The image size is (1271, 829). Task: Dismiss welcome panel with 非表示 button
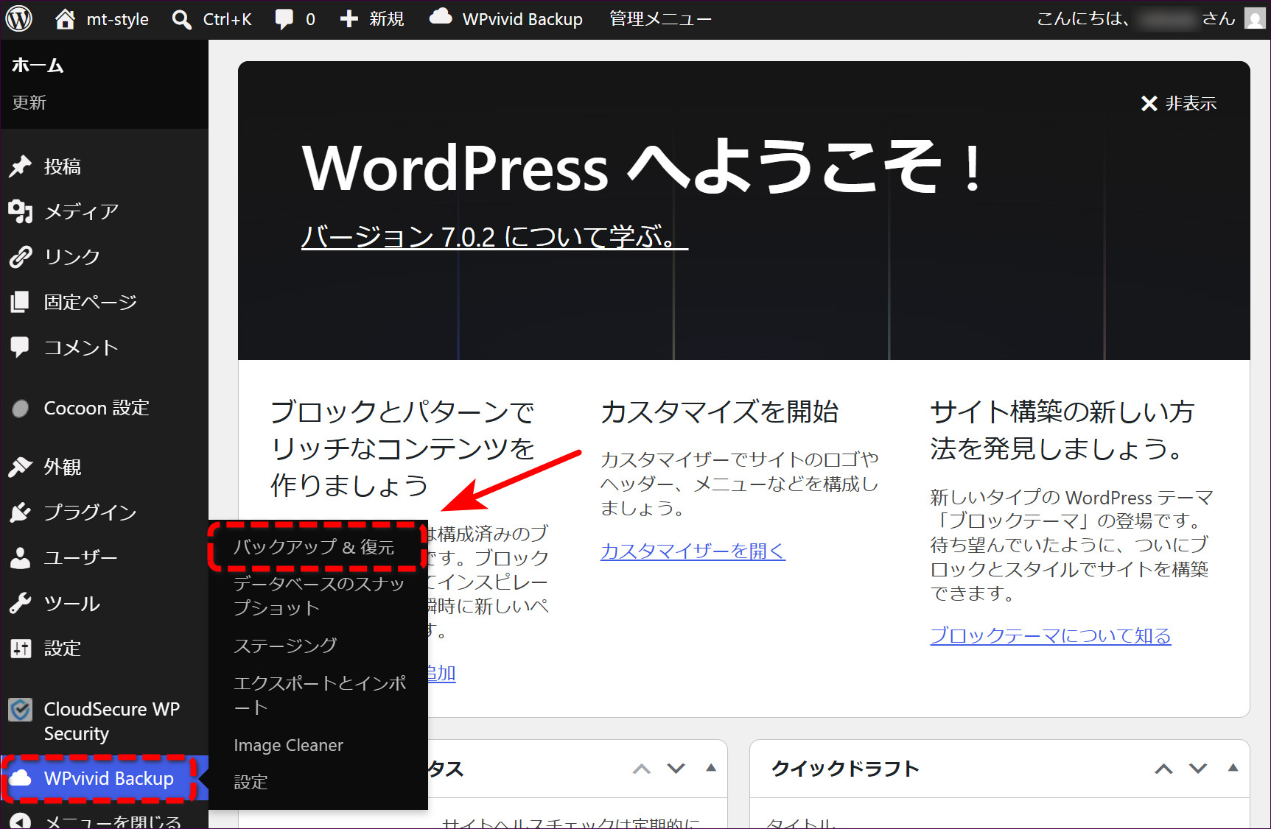pos(1179,104)
